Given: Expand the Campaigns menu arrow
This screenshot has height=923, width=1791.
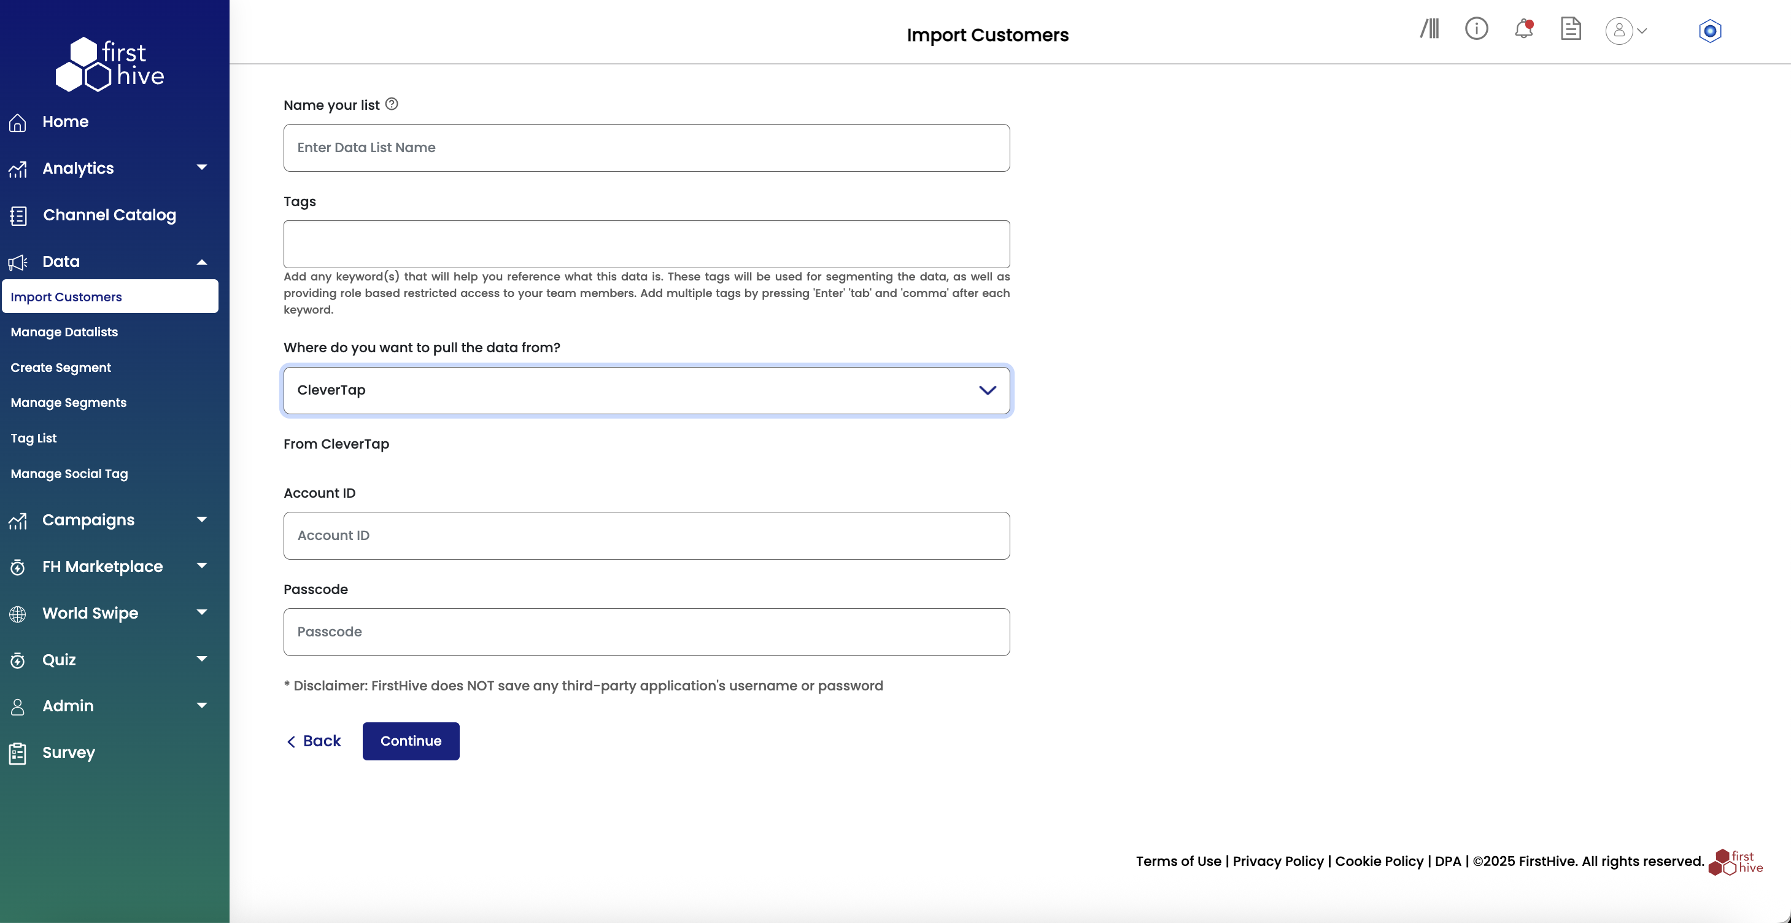Looking at the screenshot, I should (x=202, y=519).
